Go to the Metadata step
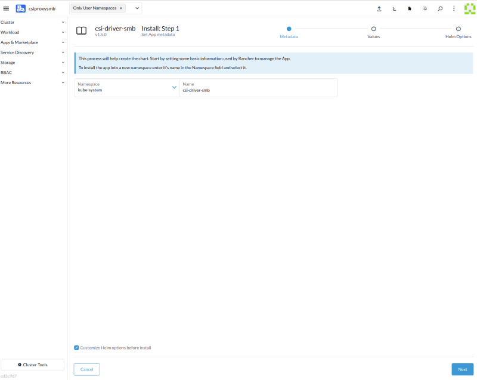 tap(289, 32)
